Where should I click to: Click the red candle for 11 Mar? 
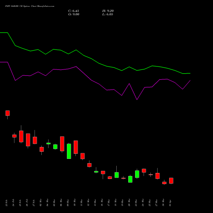click(x=83, y=156)
